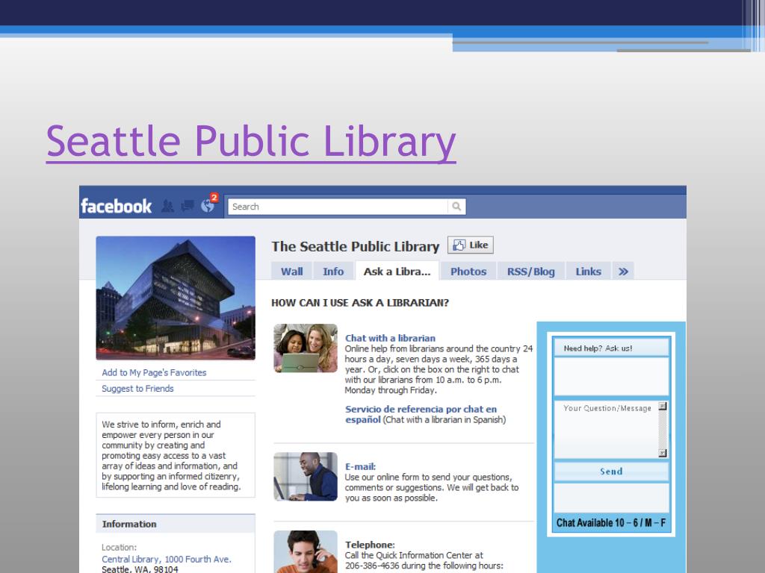
Task: Click into the Facebook Search field
Action: [338, 206]
